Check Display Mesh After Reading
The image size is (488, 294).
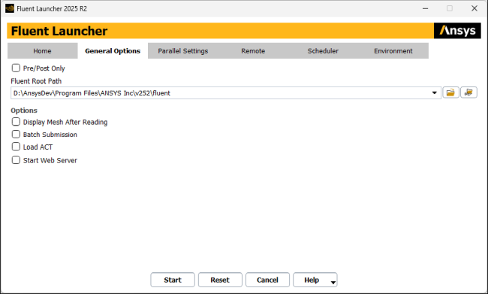[x=16, y=122]
